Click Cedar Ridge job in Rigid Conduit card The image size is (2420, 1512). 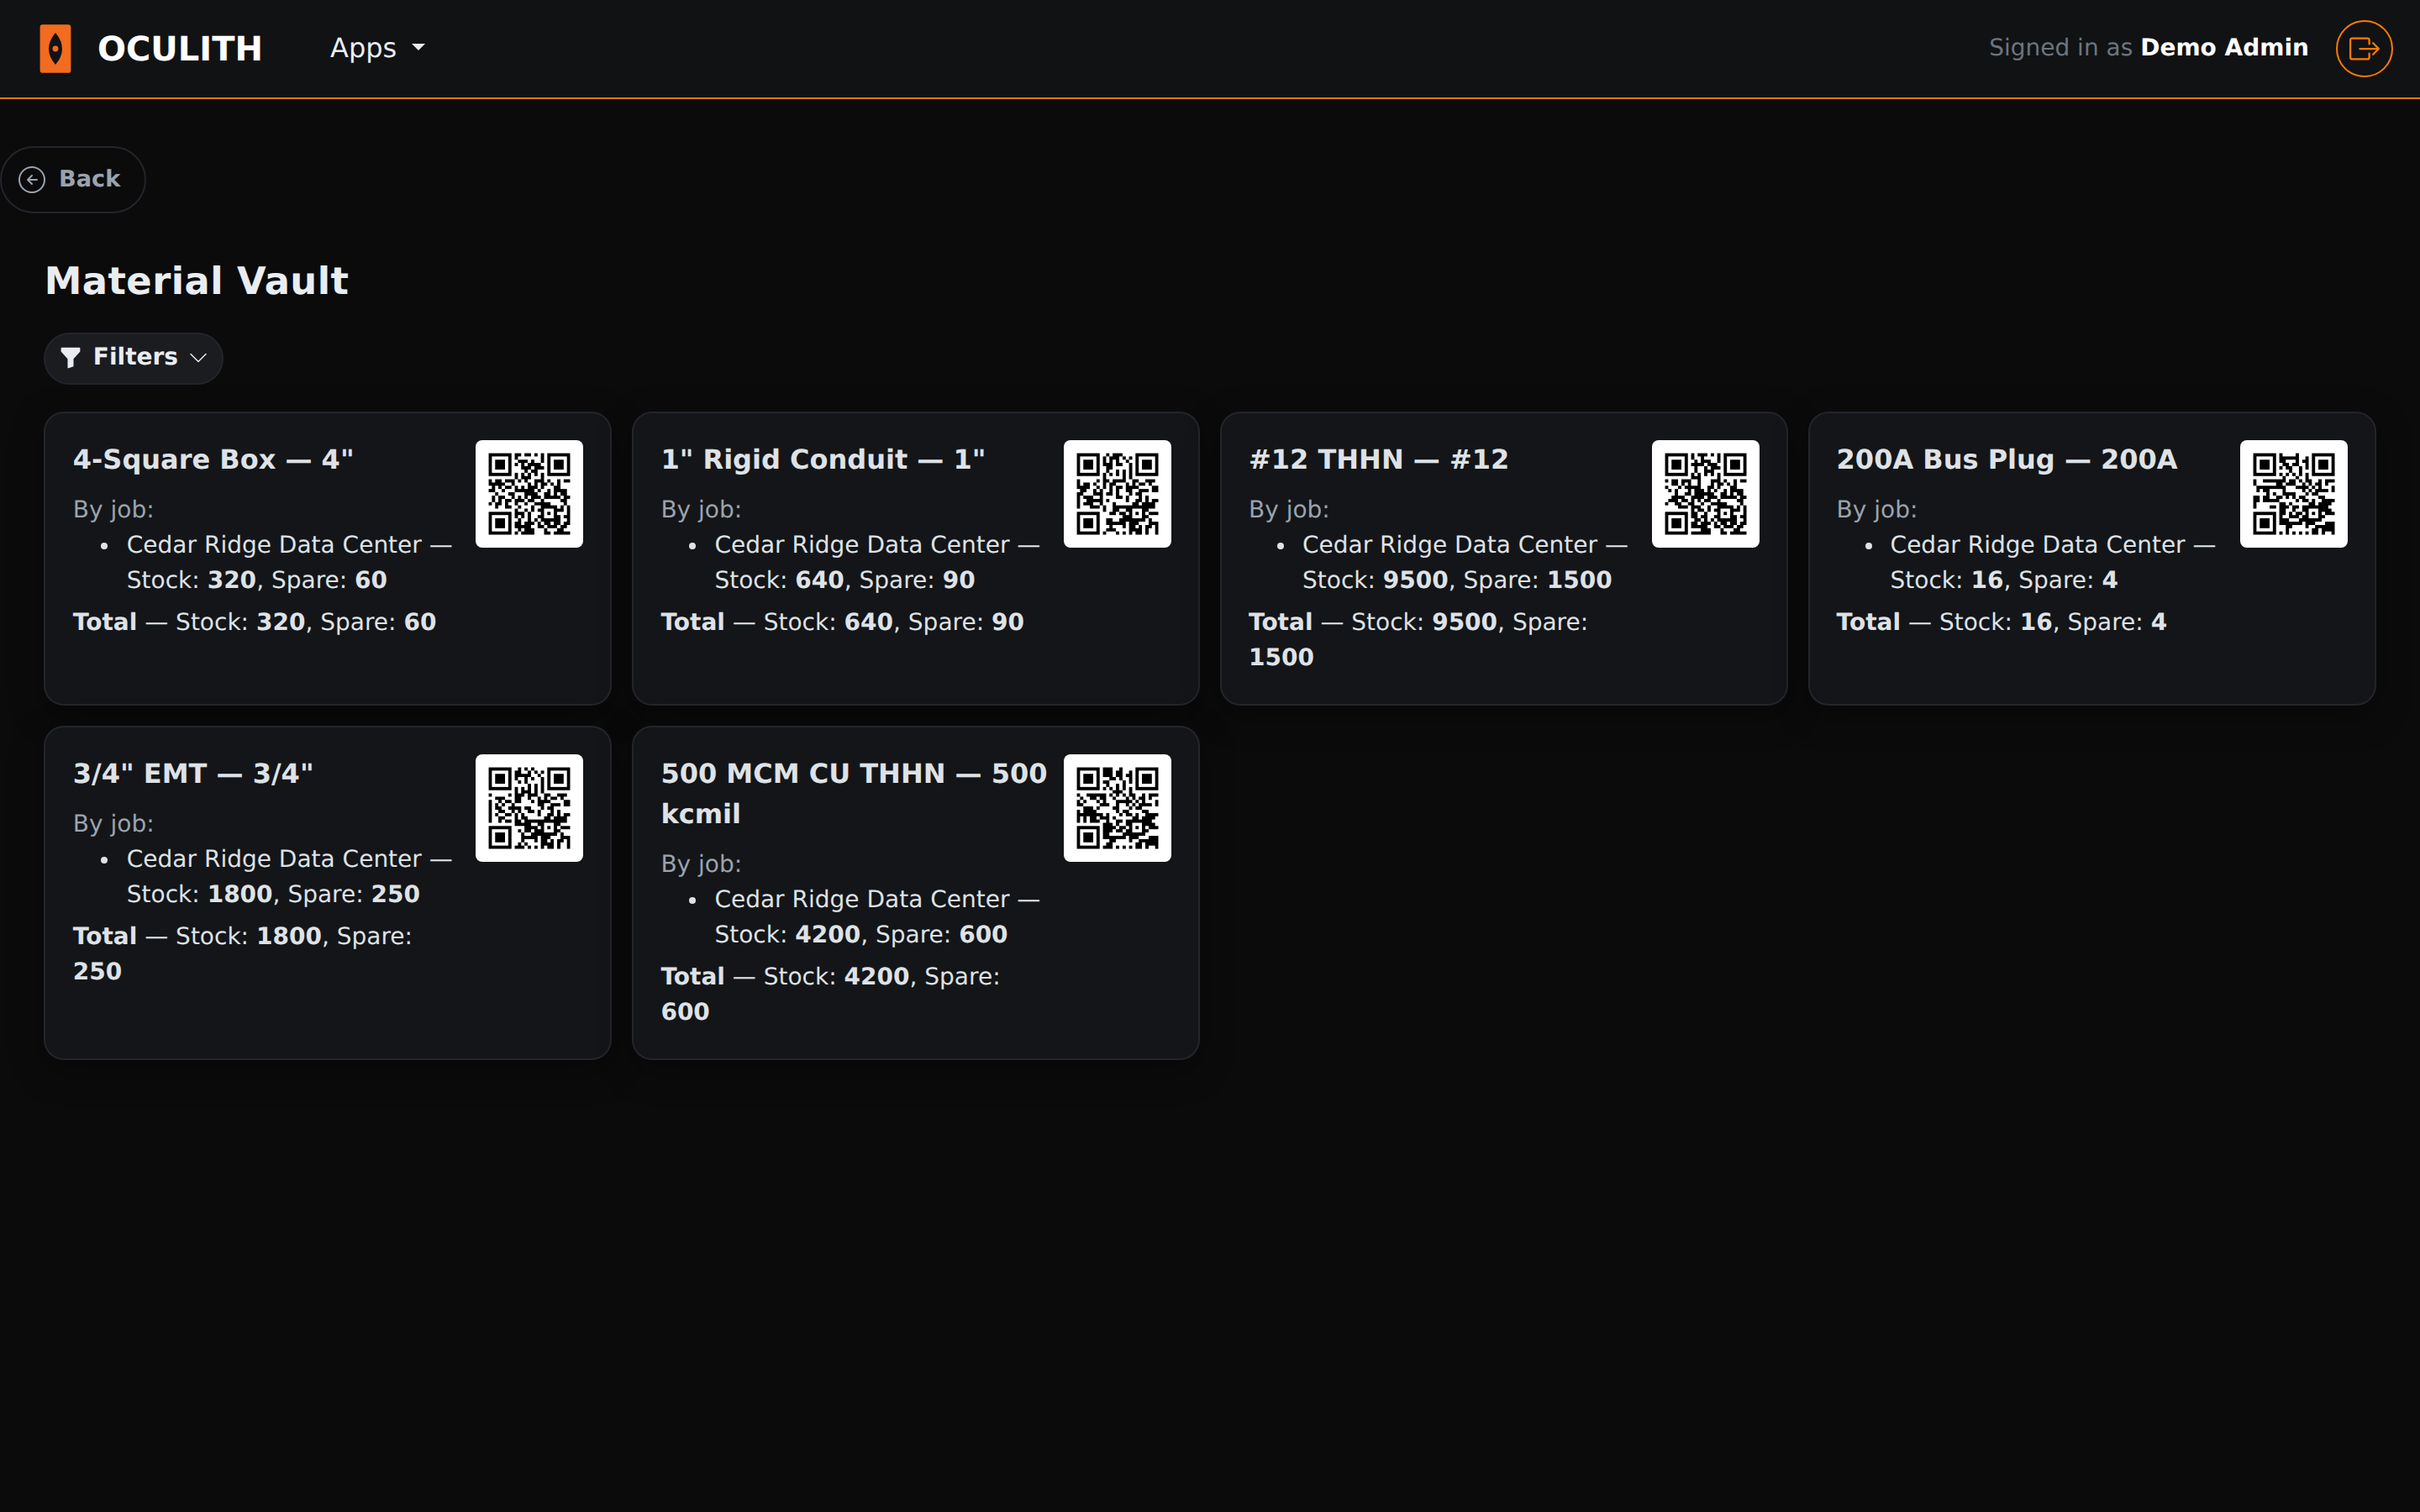[877, 562]
